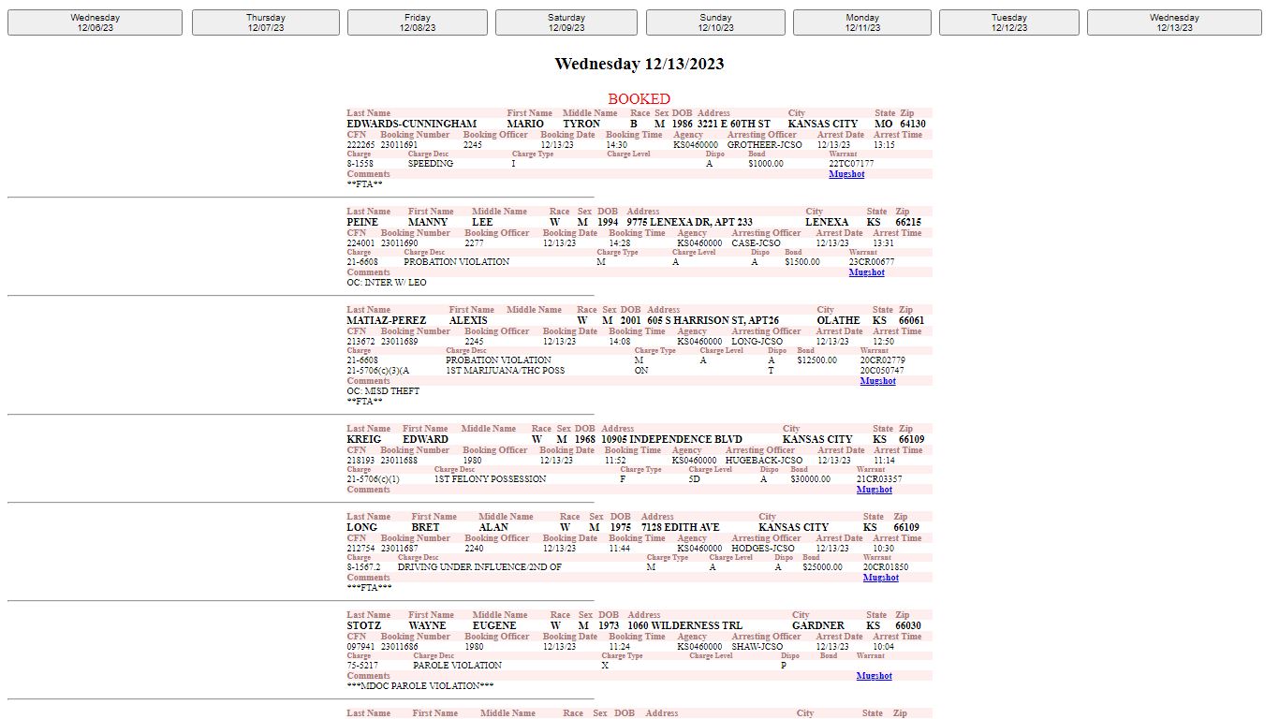Viewport: 1279px width, 719px height.
Task: Select charge code 8-1567.2
Action: (x=363, y=567)
